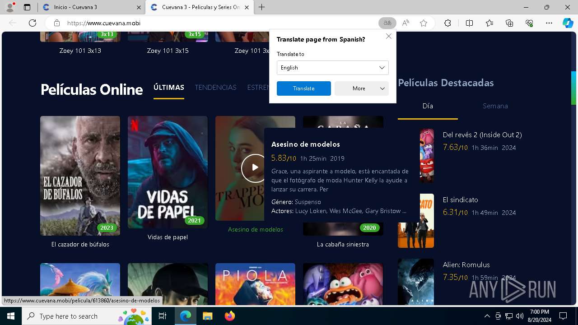
Task: Open Asesino de modelos title link
Action: 256,229
